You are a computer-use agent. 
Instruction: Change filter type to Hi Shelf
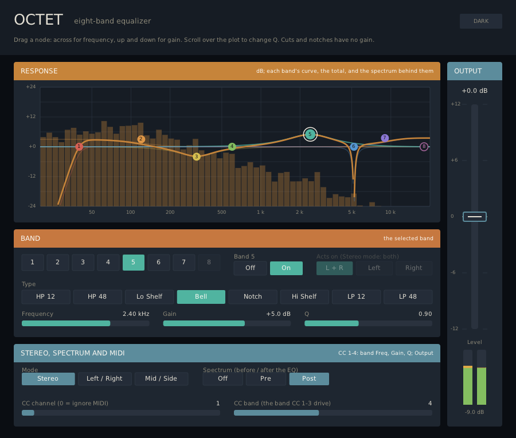tap(304, 296)
